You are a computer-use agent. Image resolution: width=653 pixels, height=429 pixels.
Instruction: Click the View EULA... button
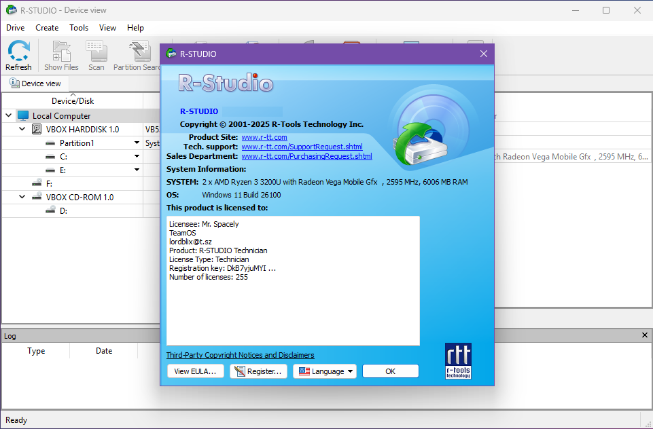pyautogui.click(x=195, y=371)
